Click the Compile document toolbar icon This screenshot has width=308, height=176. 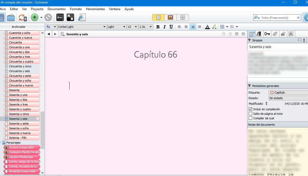click(82, 17)
